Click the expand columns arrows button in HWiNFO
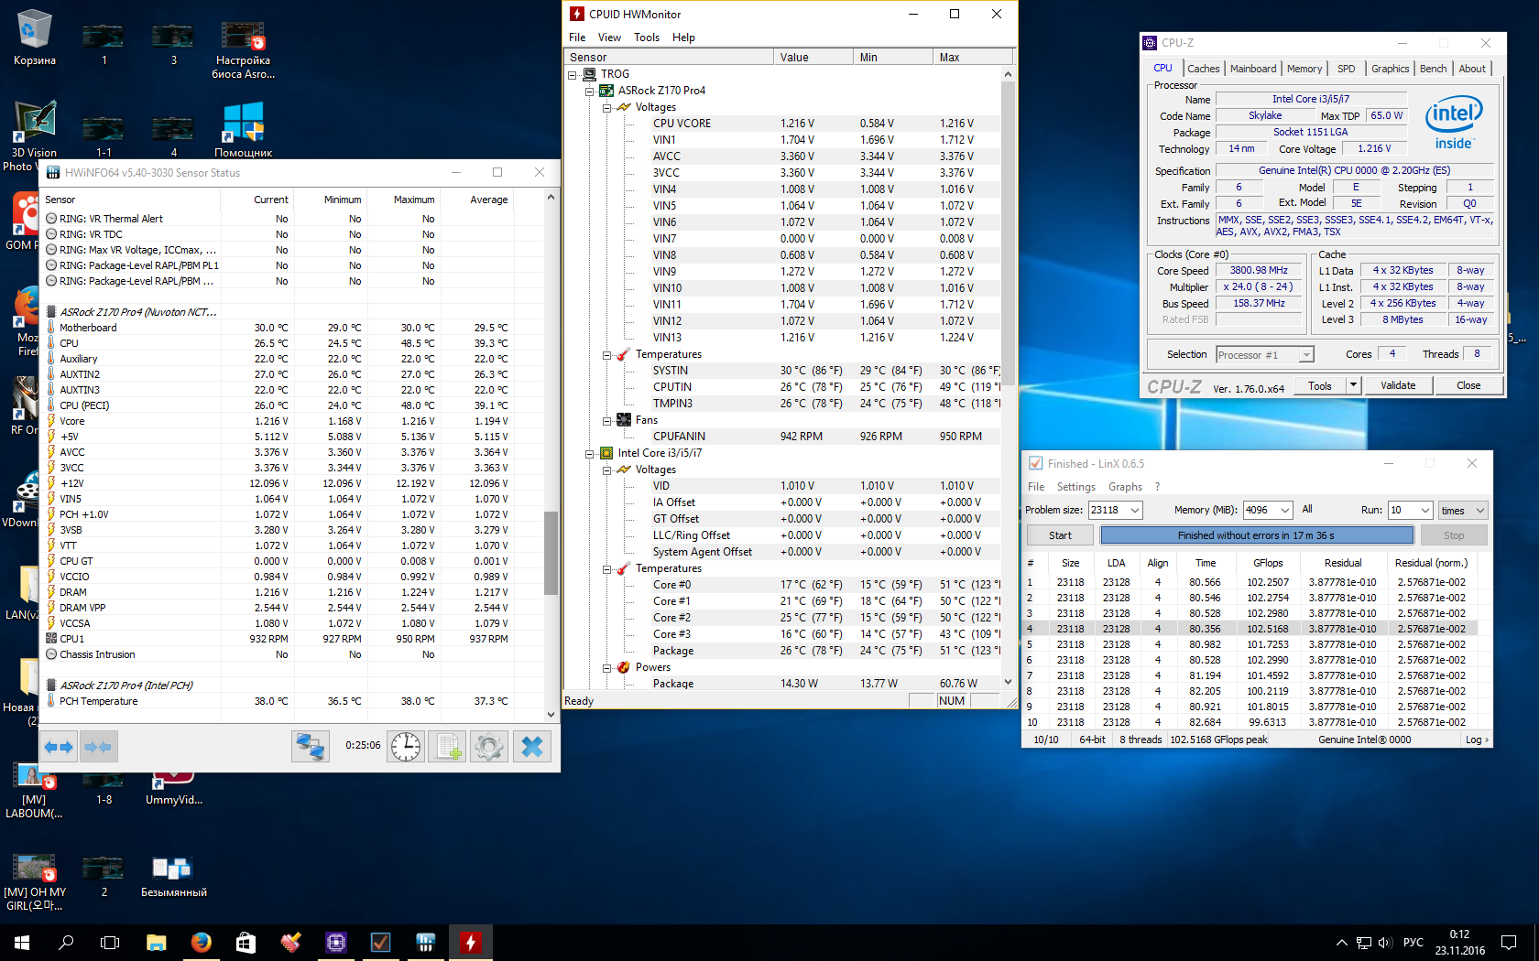The height and width of the screenshot is (961, 1539). point(60,747)
